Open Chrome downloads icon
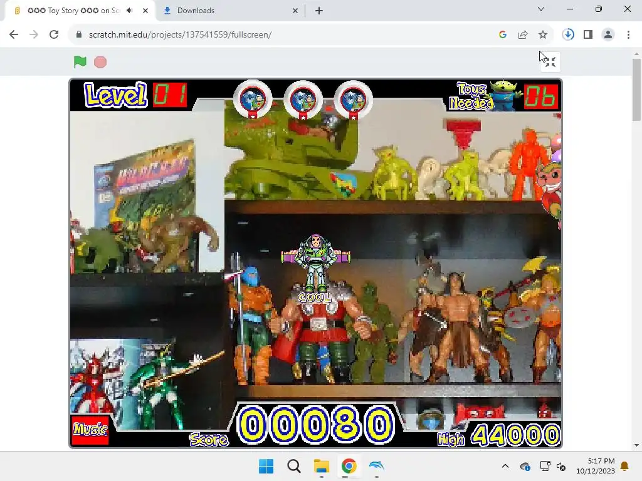Screen dimensions: 642x481 (568, 34)
